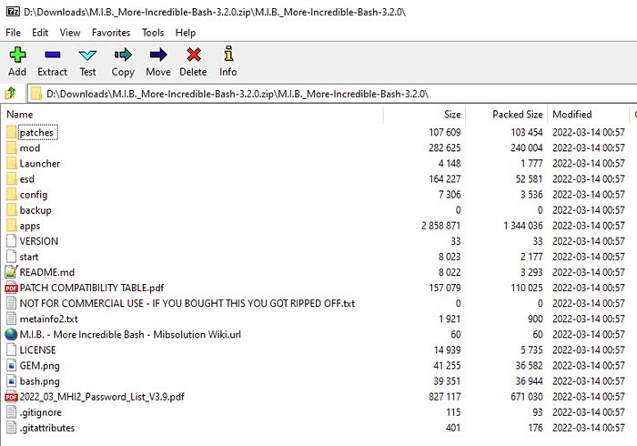This screenshot has width=637, height=446.
Task: Click the blue Extract minus icon
Action: 52,56
